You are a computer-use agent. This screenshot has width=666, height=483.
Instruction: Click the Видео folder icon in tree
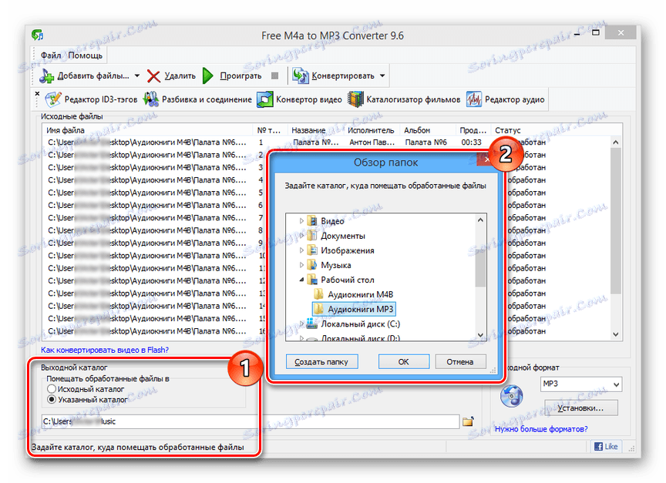point(312,221)
